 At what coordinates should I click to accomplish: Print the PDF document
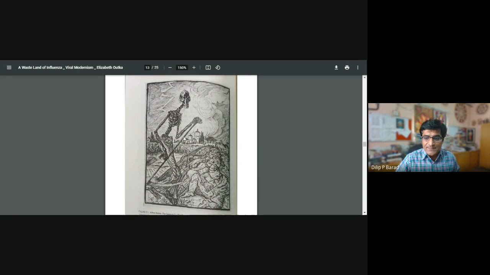click(347, 68)
